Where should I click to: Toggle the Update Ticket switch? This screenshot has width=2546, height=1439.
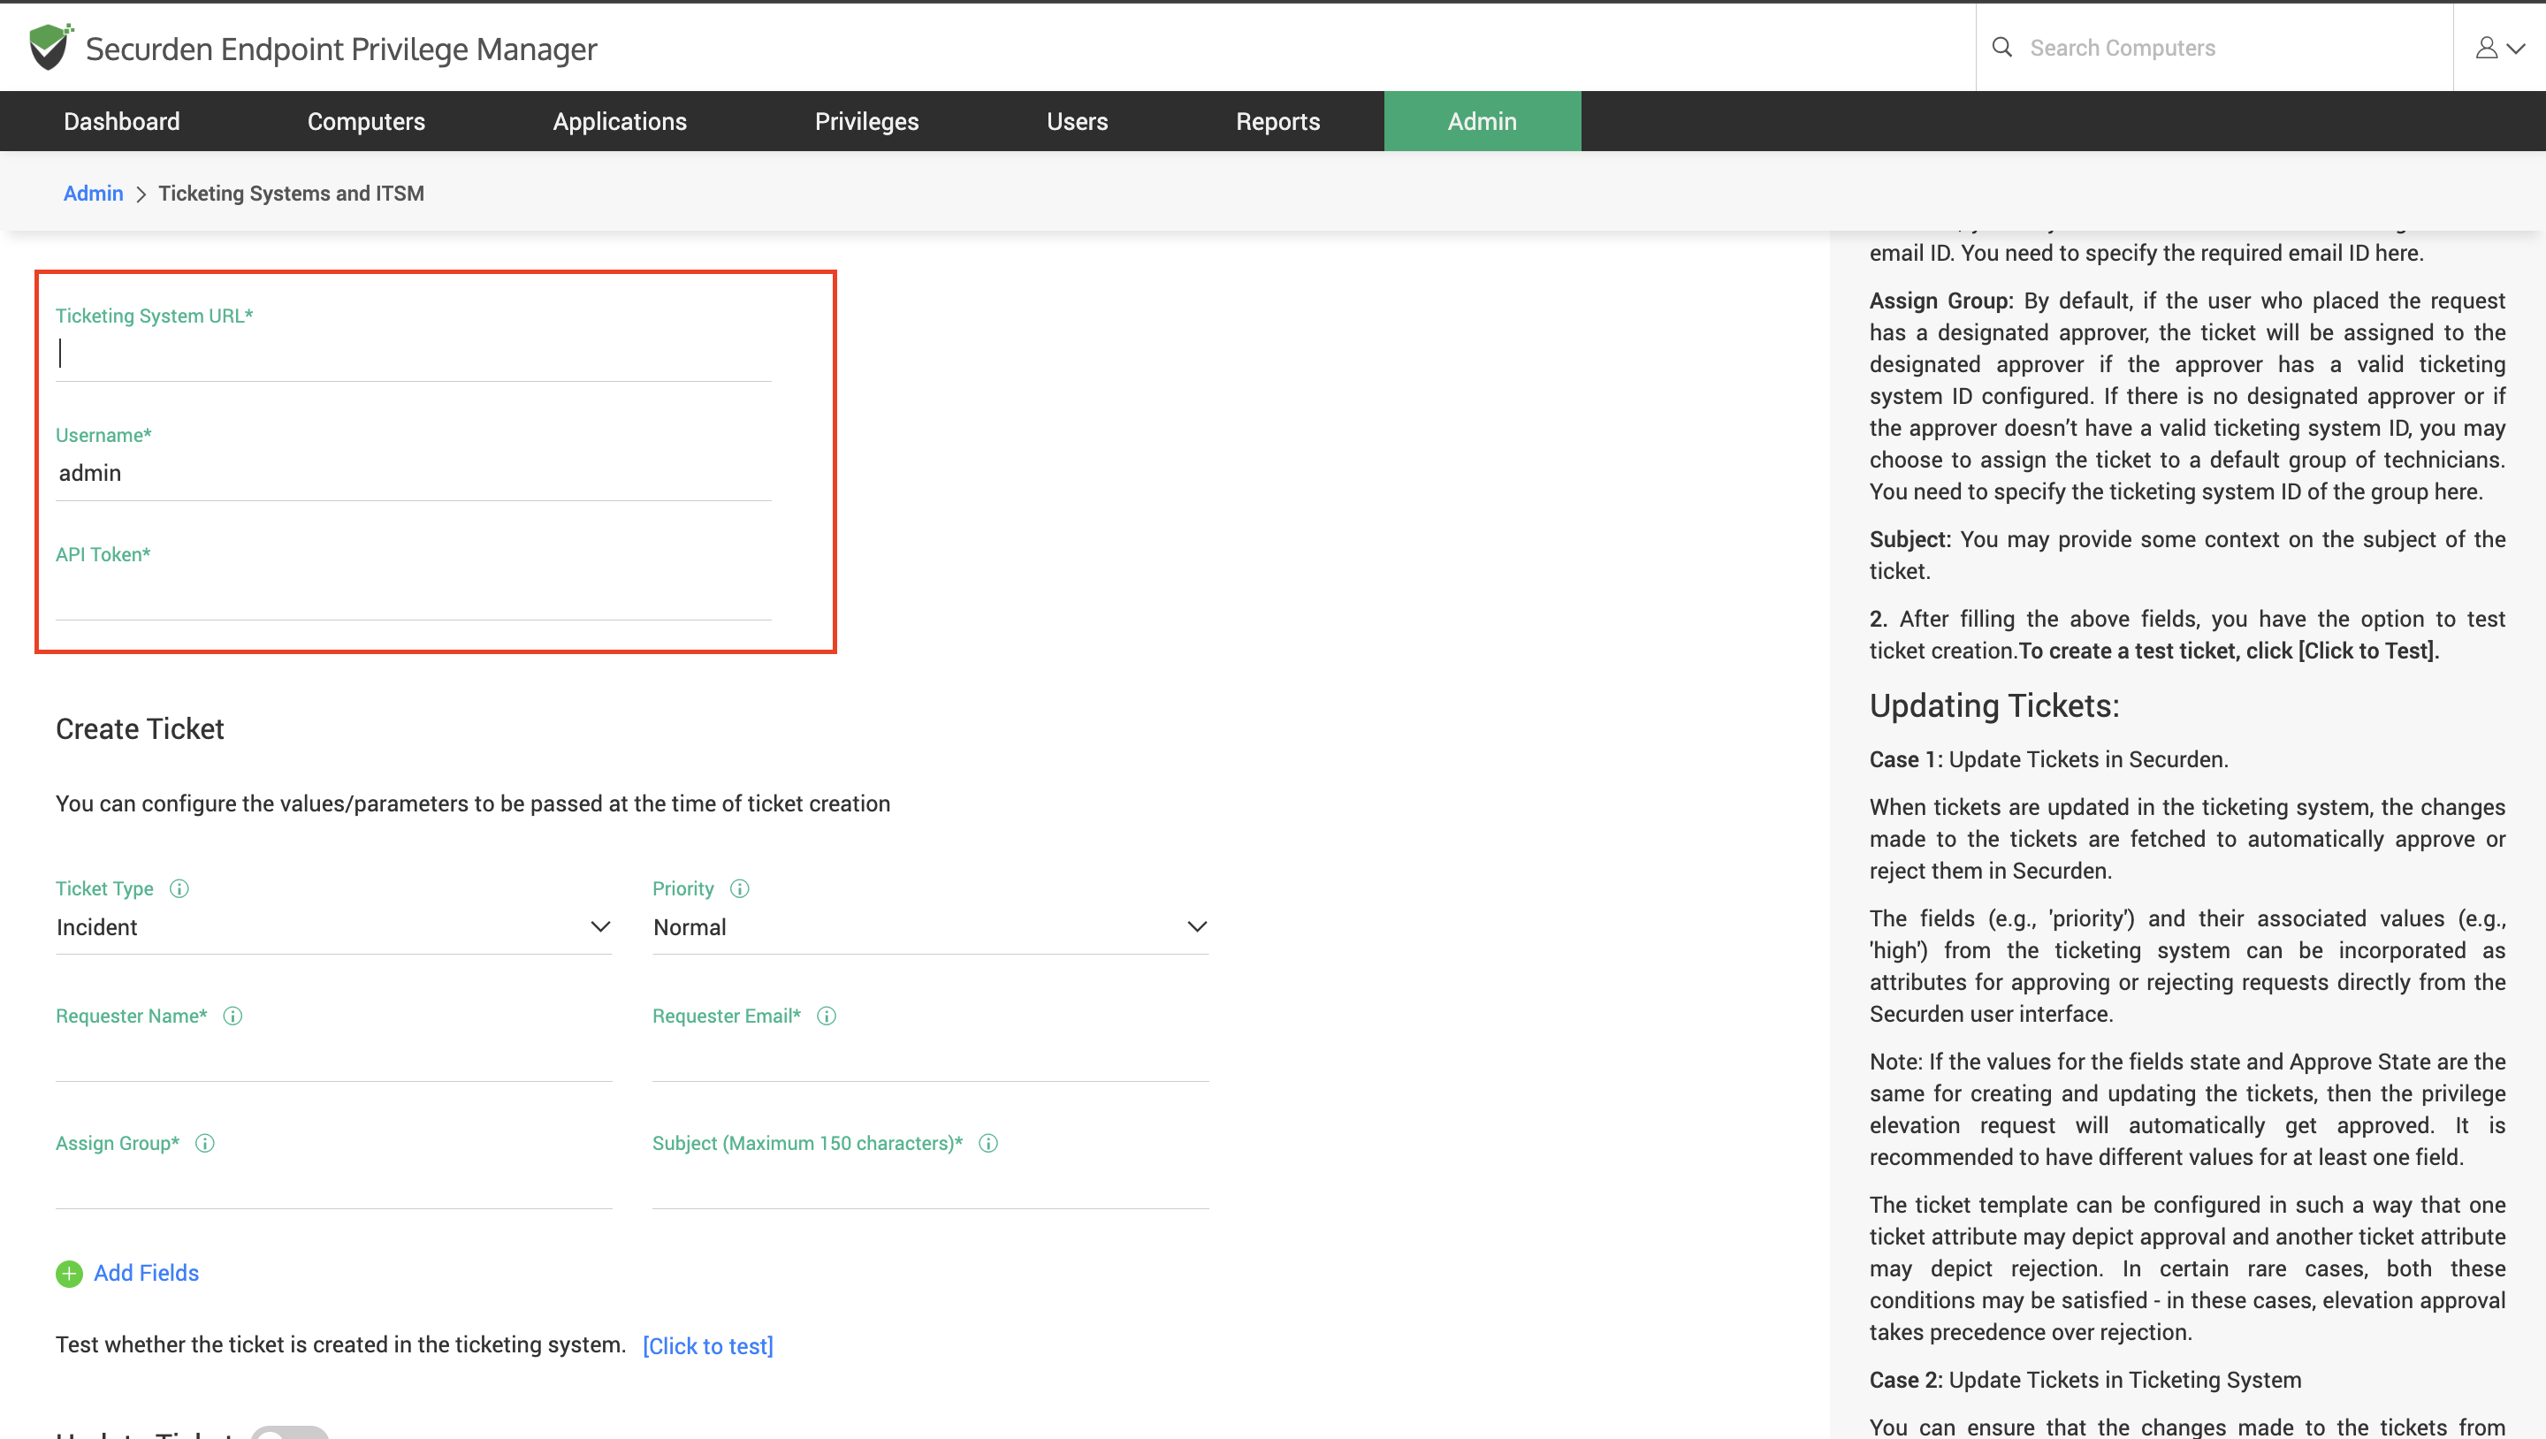[x=290, y=1432]
